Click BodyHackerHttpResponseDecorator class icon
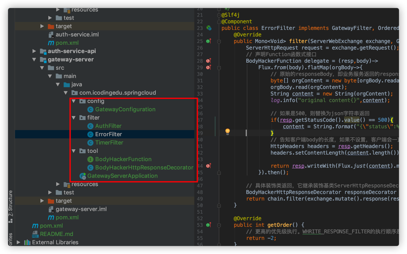The image size is (407, 254). pyautogui.click(x=90, y=168)
